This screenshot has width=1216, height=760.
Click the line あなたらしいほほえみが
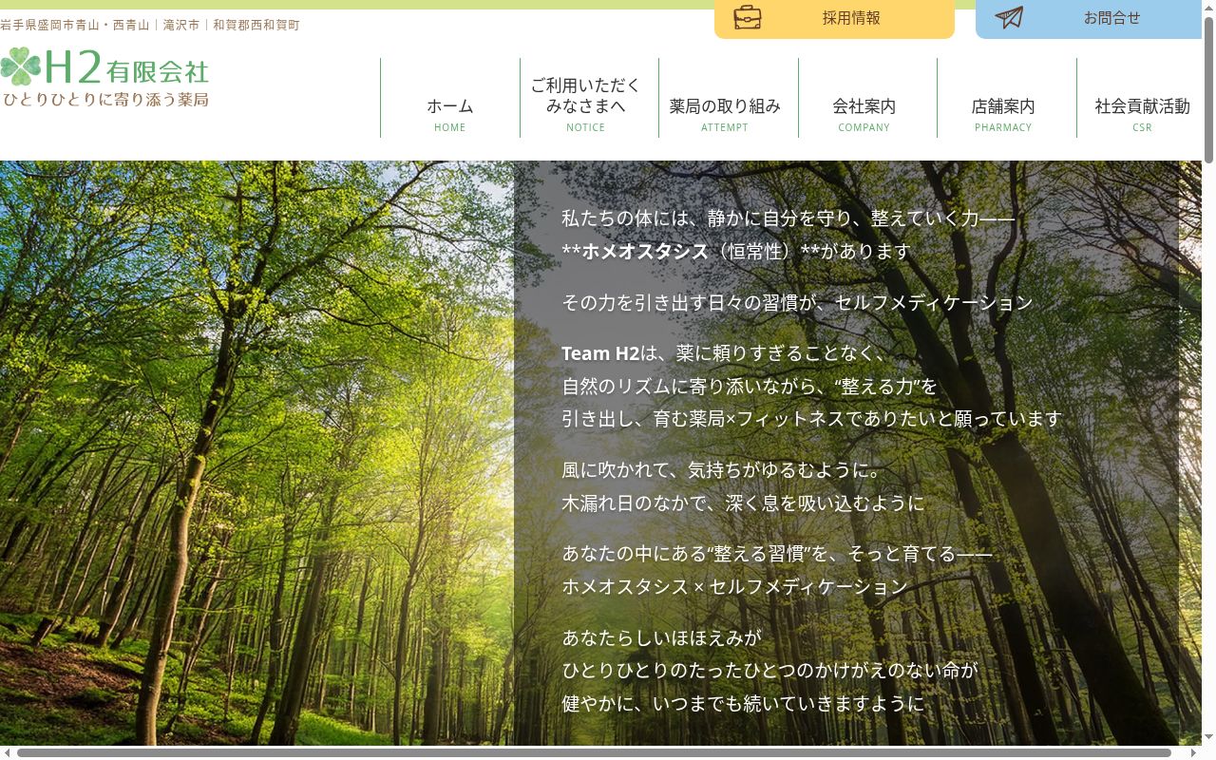tap(662, 637)
